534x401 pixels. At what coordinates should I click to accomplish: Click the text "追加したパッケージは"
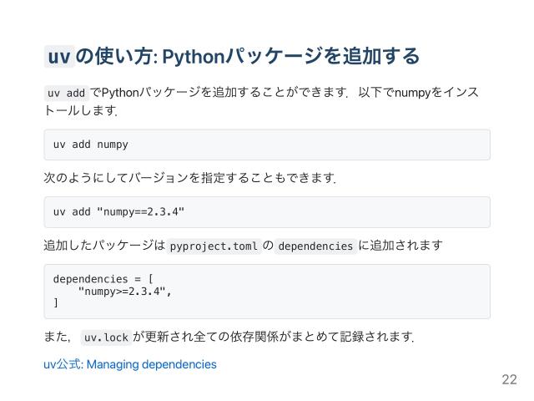tap(104, 245)
